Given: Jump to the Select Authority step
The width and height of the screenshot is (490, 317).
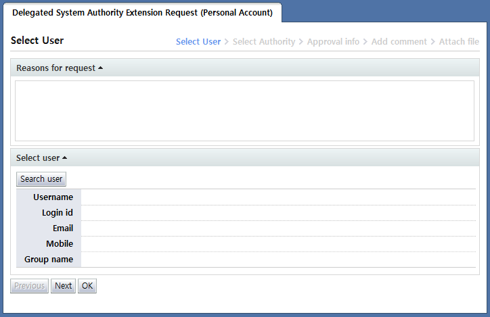Looking at the screenshot, I should (x=264, y=42).
